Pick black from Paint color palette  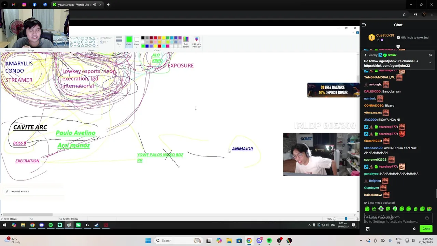click(143, 38)
